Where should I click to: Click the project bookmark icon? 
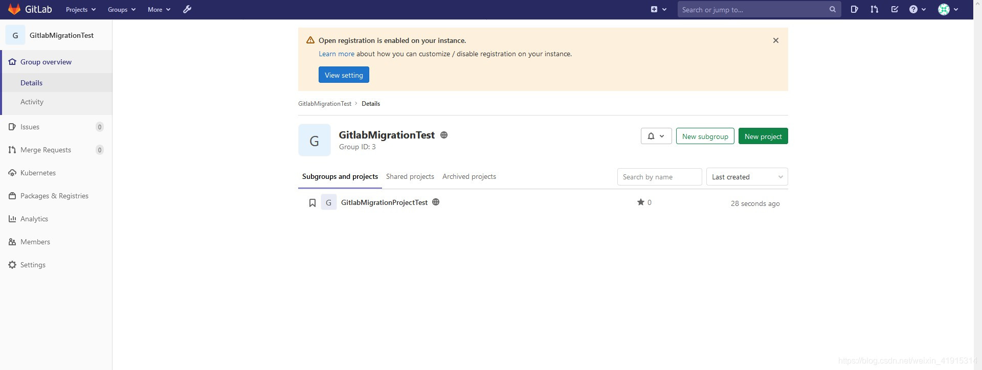tap(313, 203)
